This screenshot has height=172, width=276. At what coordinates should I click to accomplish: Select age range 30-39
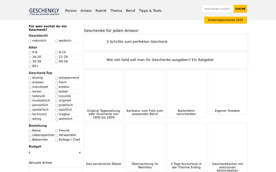pos(30,61)
